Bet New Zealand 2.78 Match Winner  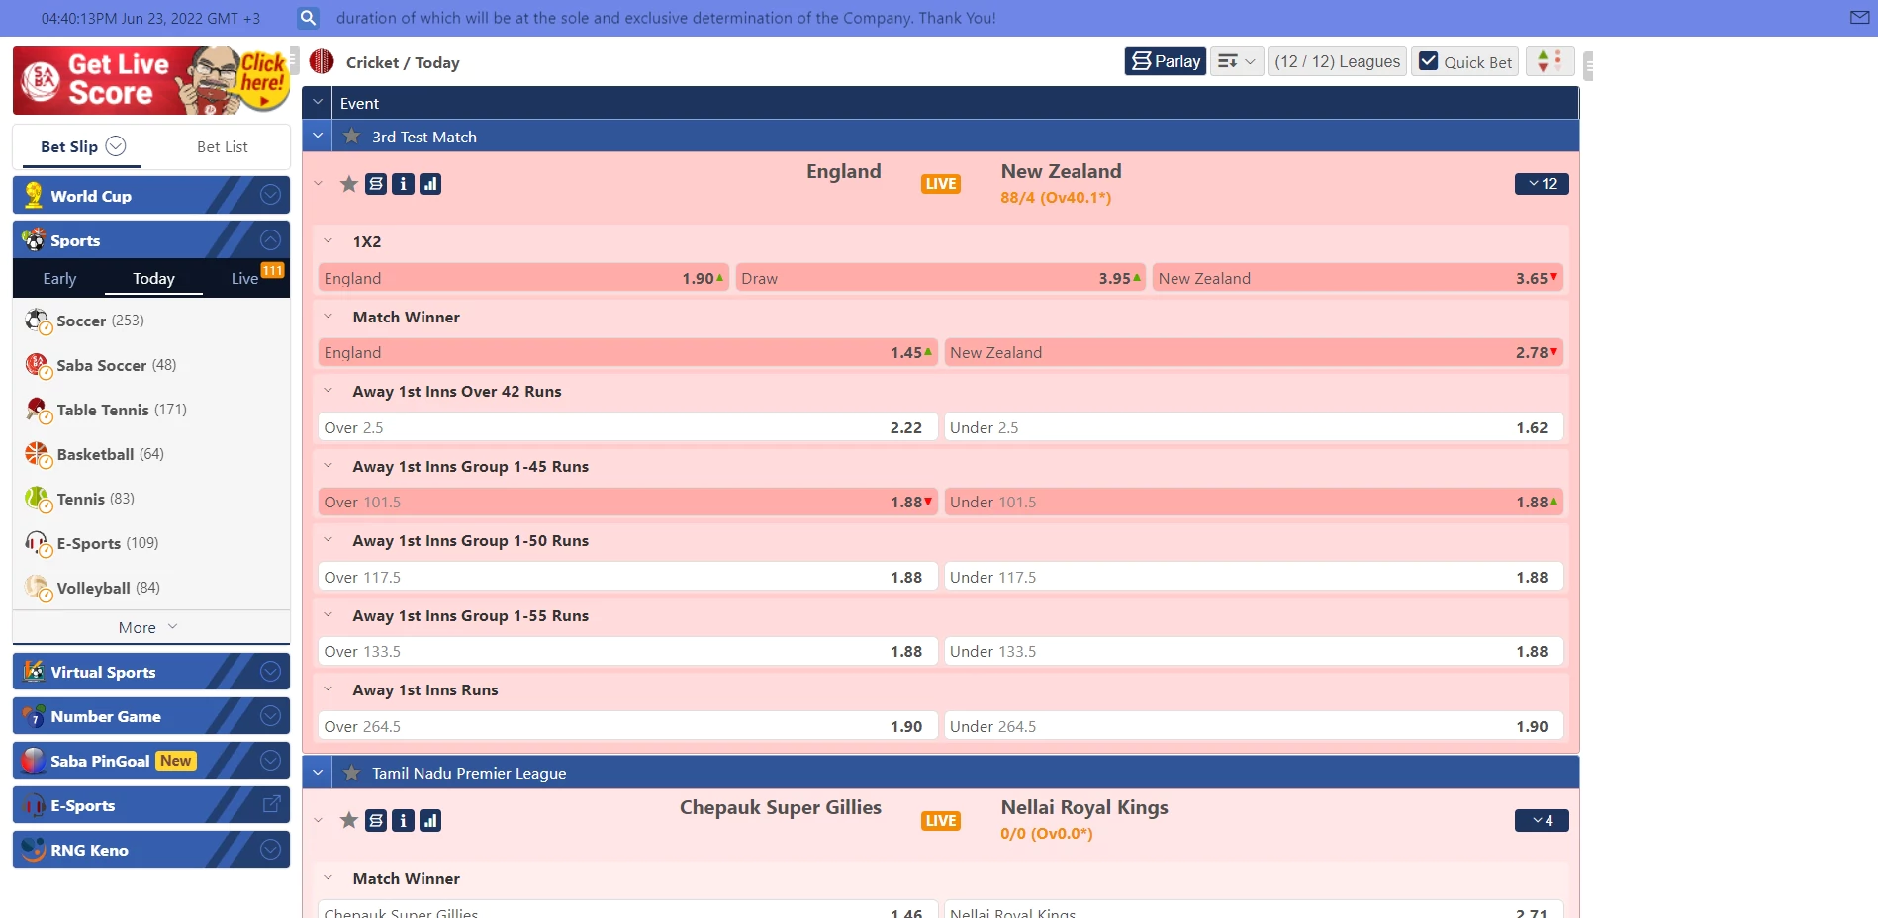pyautogui.click(x=1254, y=352)
